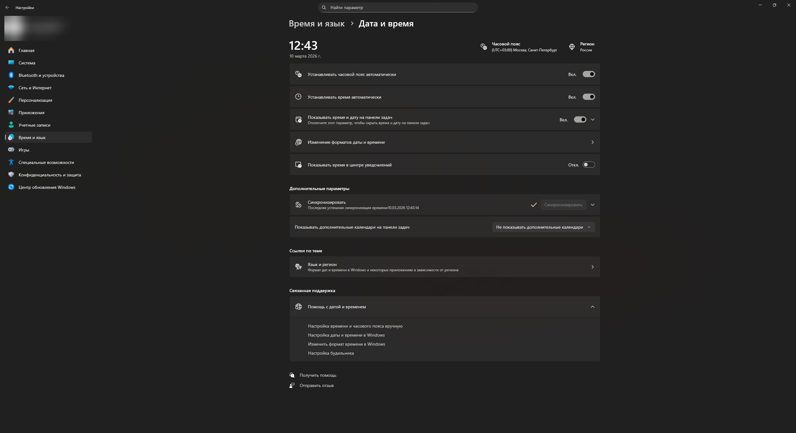Viewport: 796px width, 433px height.
Task: Enable time in notification center toggle
Action: tap(589, 165)
